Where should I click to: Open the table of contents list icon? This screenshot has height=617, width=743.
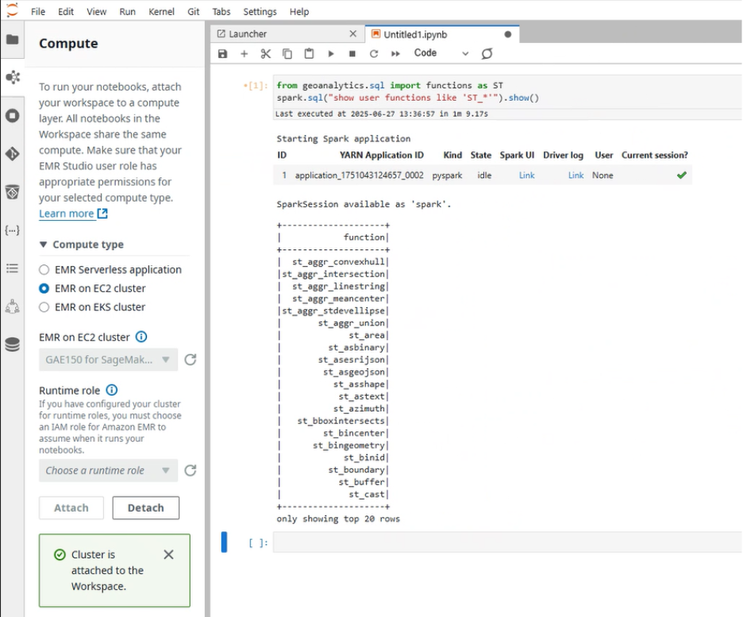[13, 268]
